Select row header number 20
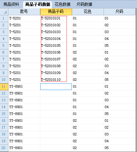The image size is (137, 152). (4, 148)
